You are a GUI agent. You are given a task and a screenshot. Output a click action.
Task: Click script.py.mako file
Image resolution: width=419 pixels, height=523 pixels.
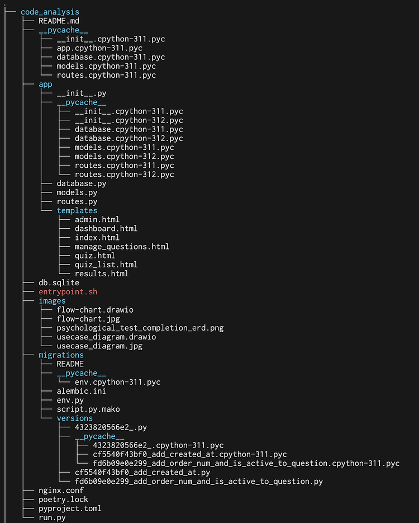(88, 409)
